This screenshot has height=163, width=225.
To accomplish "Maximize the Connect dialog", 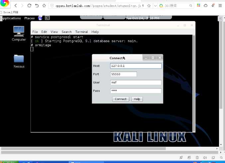I will click(x=153, y=58).
